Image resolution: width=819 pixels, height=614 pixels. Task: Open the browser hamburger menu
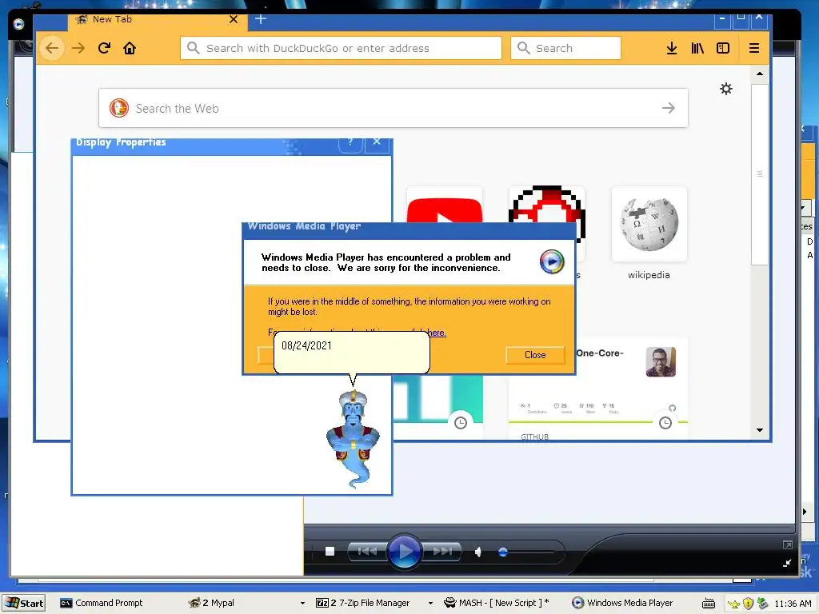[x=753, y=48]
